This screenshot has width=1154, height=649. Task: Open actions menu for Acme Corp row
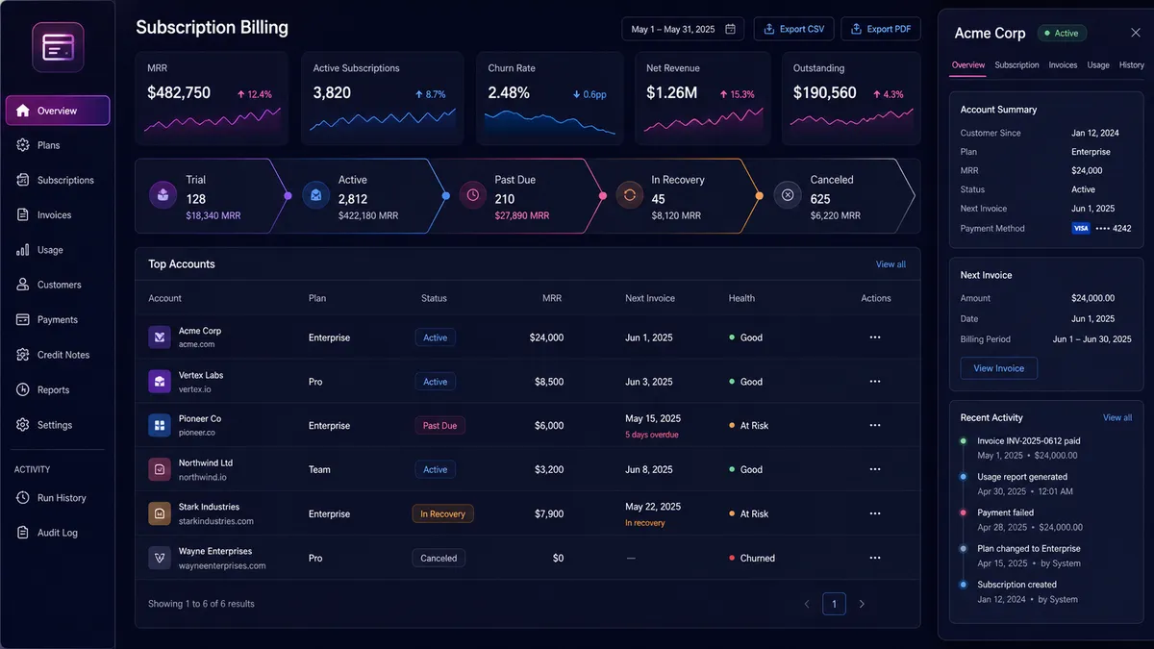click(x=875, y=337)
